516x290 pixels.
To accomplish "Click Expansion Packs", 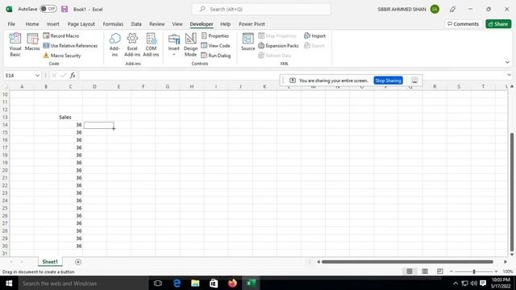I will pos(278,45).
